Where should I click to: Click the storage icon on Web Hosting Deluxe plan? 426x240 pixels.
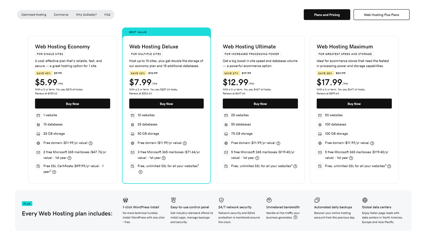(132, 134)
